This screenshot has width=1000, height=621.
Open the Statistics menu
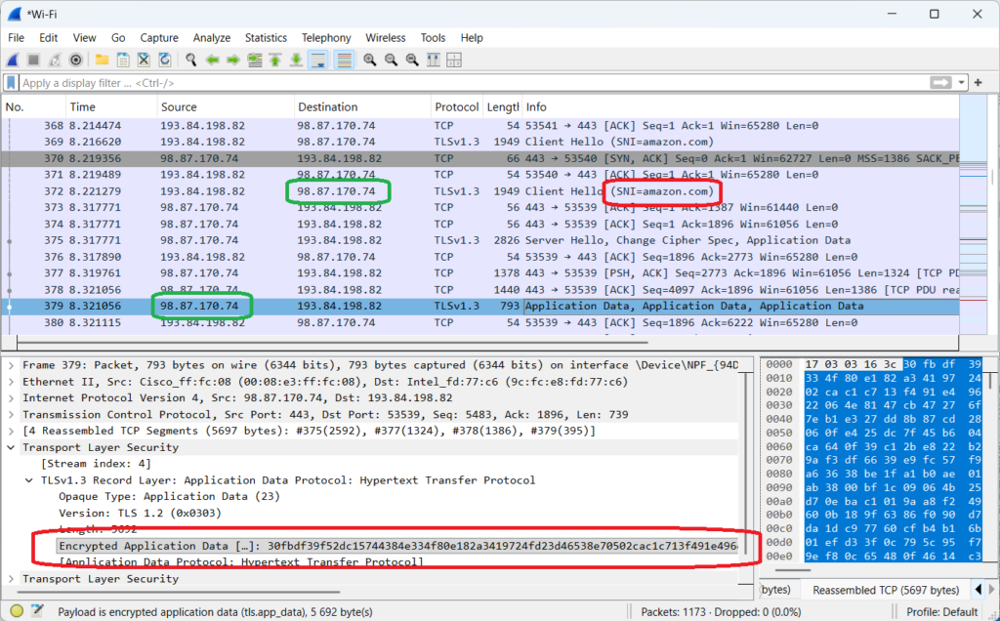coord(266,38)
